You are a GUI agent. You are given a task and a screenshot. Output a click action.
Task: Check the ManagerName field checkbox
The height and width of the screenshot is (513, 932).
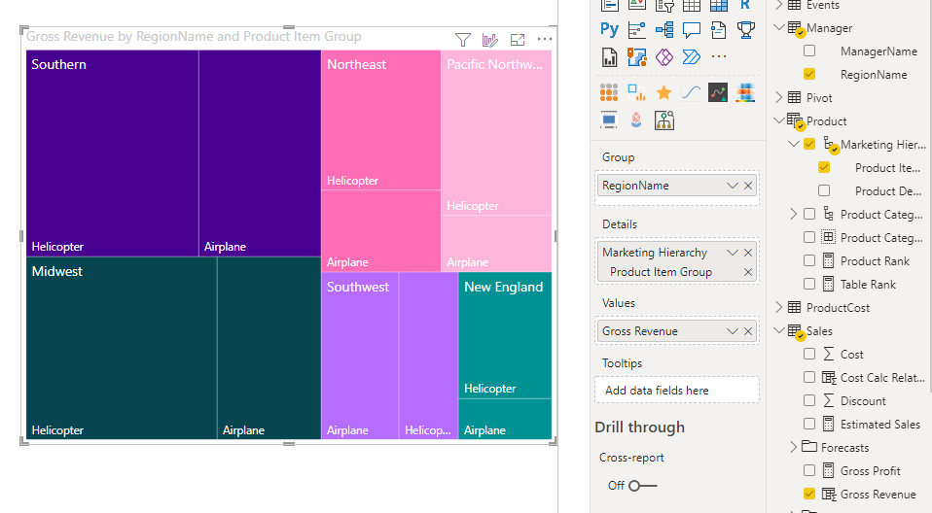point(809,51)
